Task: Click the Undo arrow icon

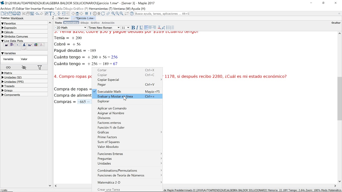Action: coord(37,14)
